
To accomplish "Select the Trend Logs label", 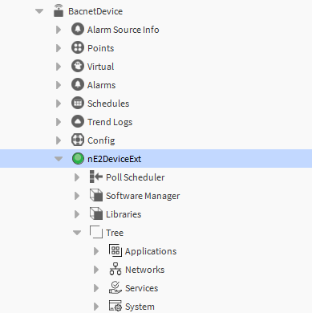I will (x=110, y=122).
